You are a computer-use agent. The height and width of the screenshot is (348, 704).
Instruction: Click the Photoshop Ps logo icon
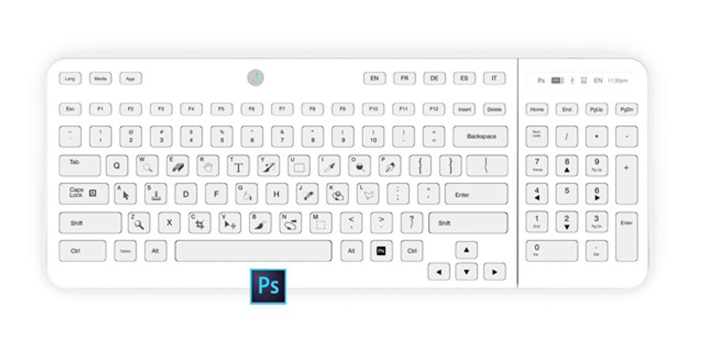(x=268, y=286)
